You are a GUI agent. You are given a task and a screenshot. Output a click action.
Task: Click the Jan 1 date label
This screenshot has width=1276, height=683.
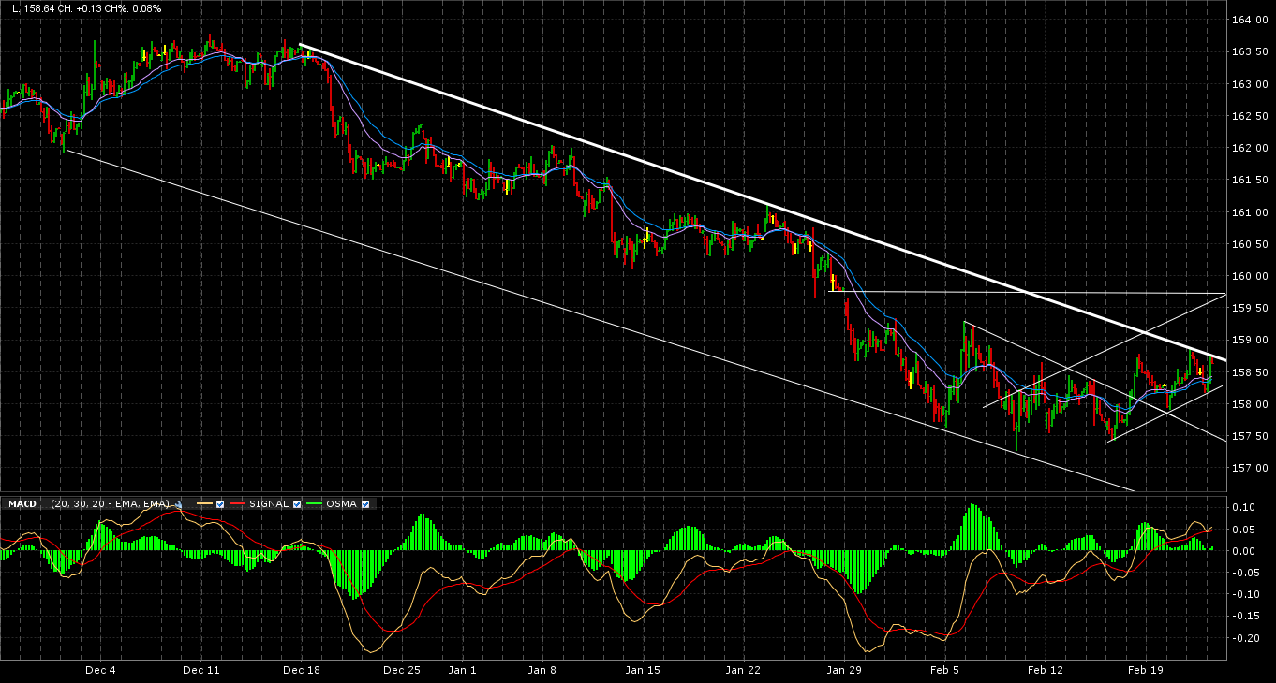(x=462, y=670)
